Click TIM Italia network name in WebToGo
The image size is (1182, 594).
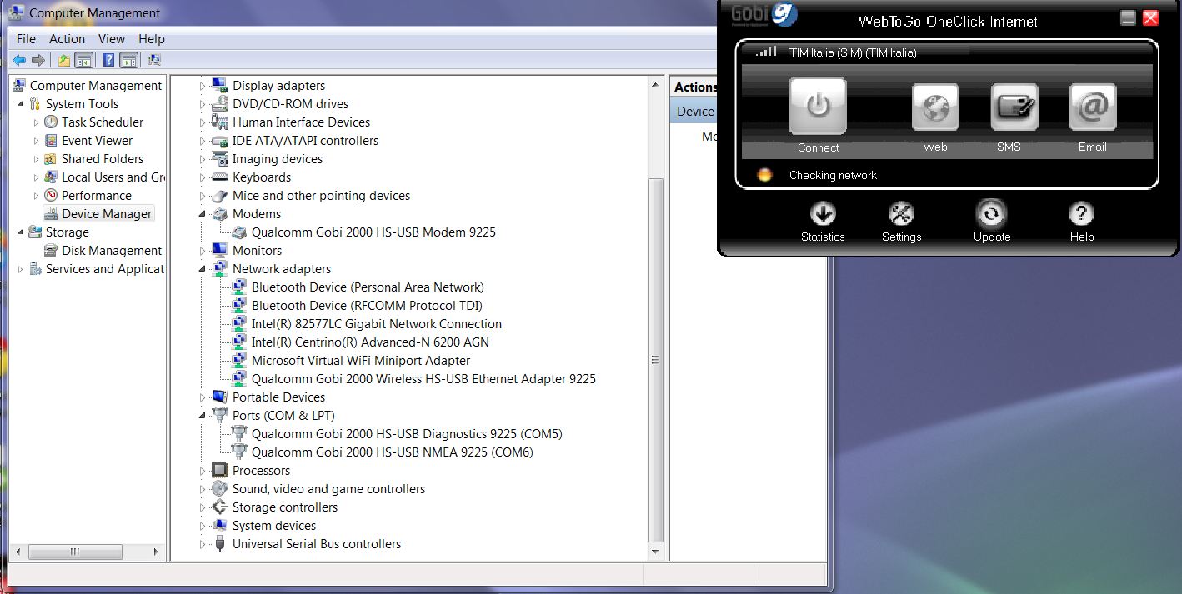pyautogui.click(x=853, y=52)
